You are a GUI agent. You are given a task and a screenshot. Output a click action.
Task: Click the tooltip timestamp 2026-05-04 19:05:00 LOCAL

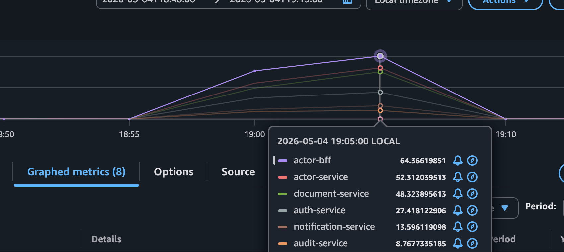coord(339,141)
